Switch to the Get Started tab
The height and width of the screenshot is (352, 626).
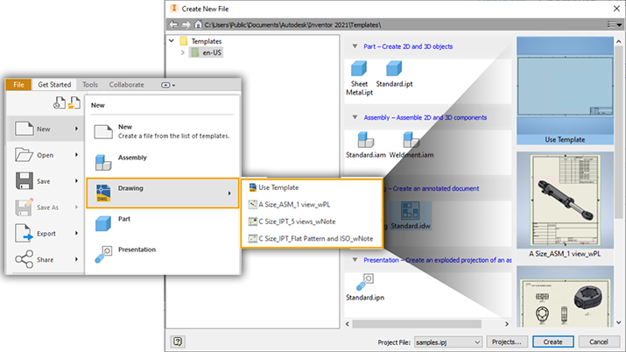54,85
